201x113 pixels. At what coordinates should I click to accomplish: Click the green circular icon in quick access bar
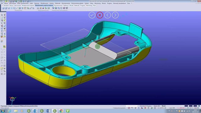21,1
